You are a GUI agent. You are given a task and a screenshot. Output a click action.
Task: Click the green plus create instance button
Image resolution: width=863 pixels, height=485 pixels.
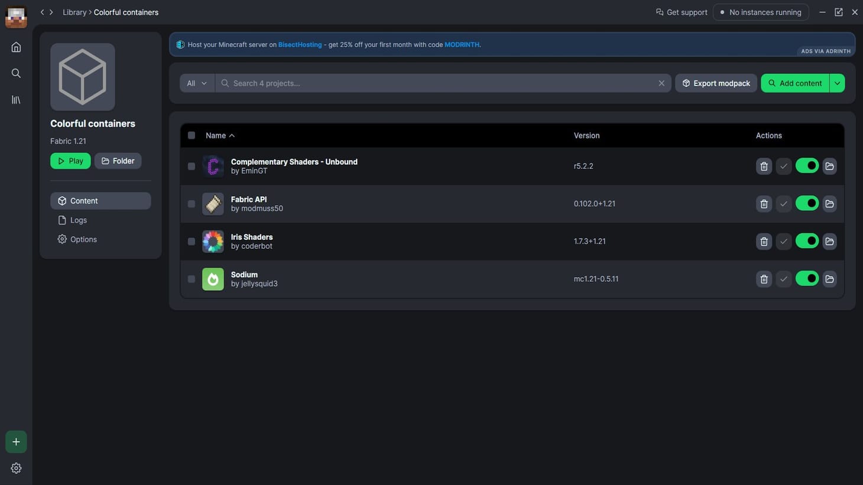click(x=16, y=442)
